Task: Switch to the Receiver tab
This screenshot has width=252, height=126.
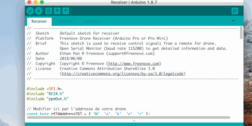Action: pyautogui.click(x=39, y=21)
